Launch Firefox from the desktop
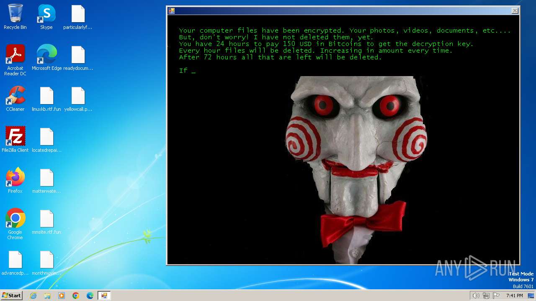This screenshot has height=301, width=536. 15,181
